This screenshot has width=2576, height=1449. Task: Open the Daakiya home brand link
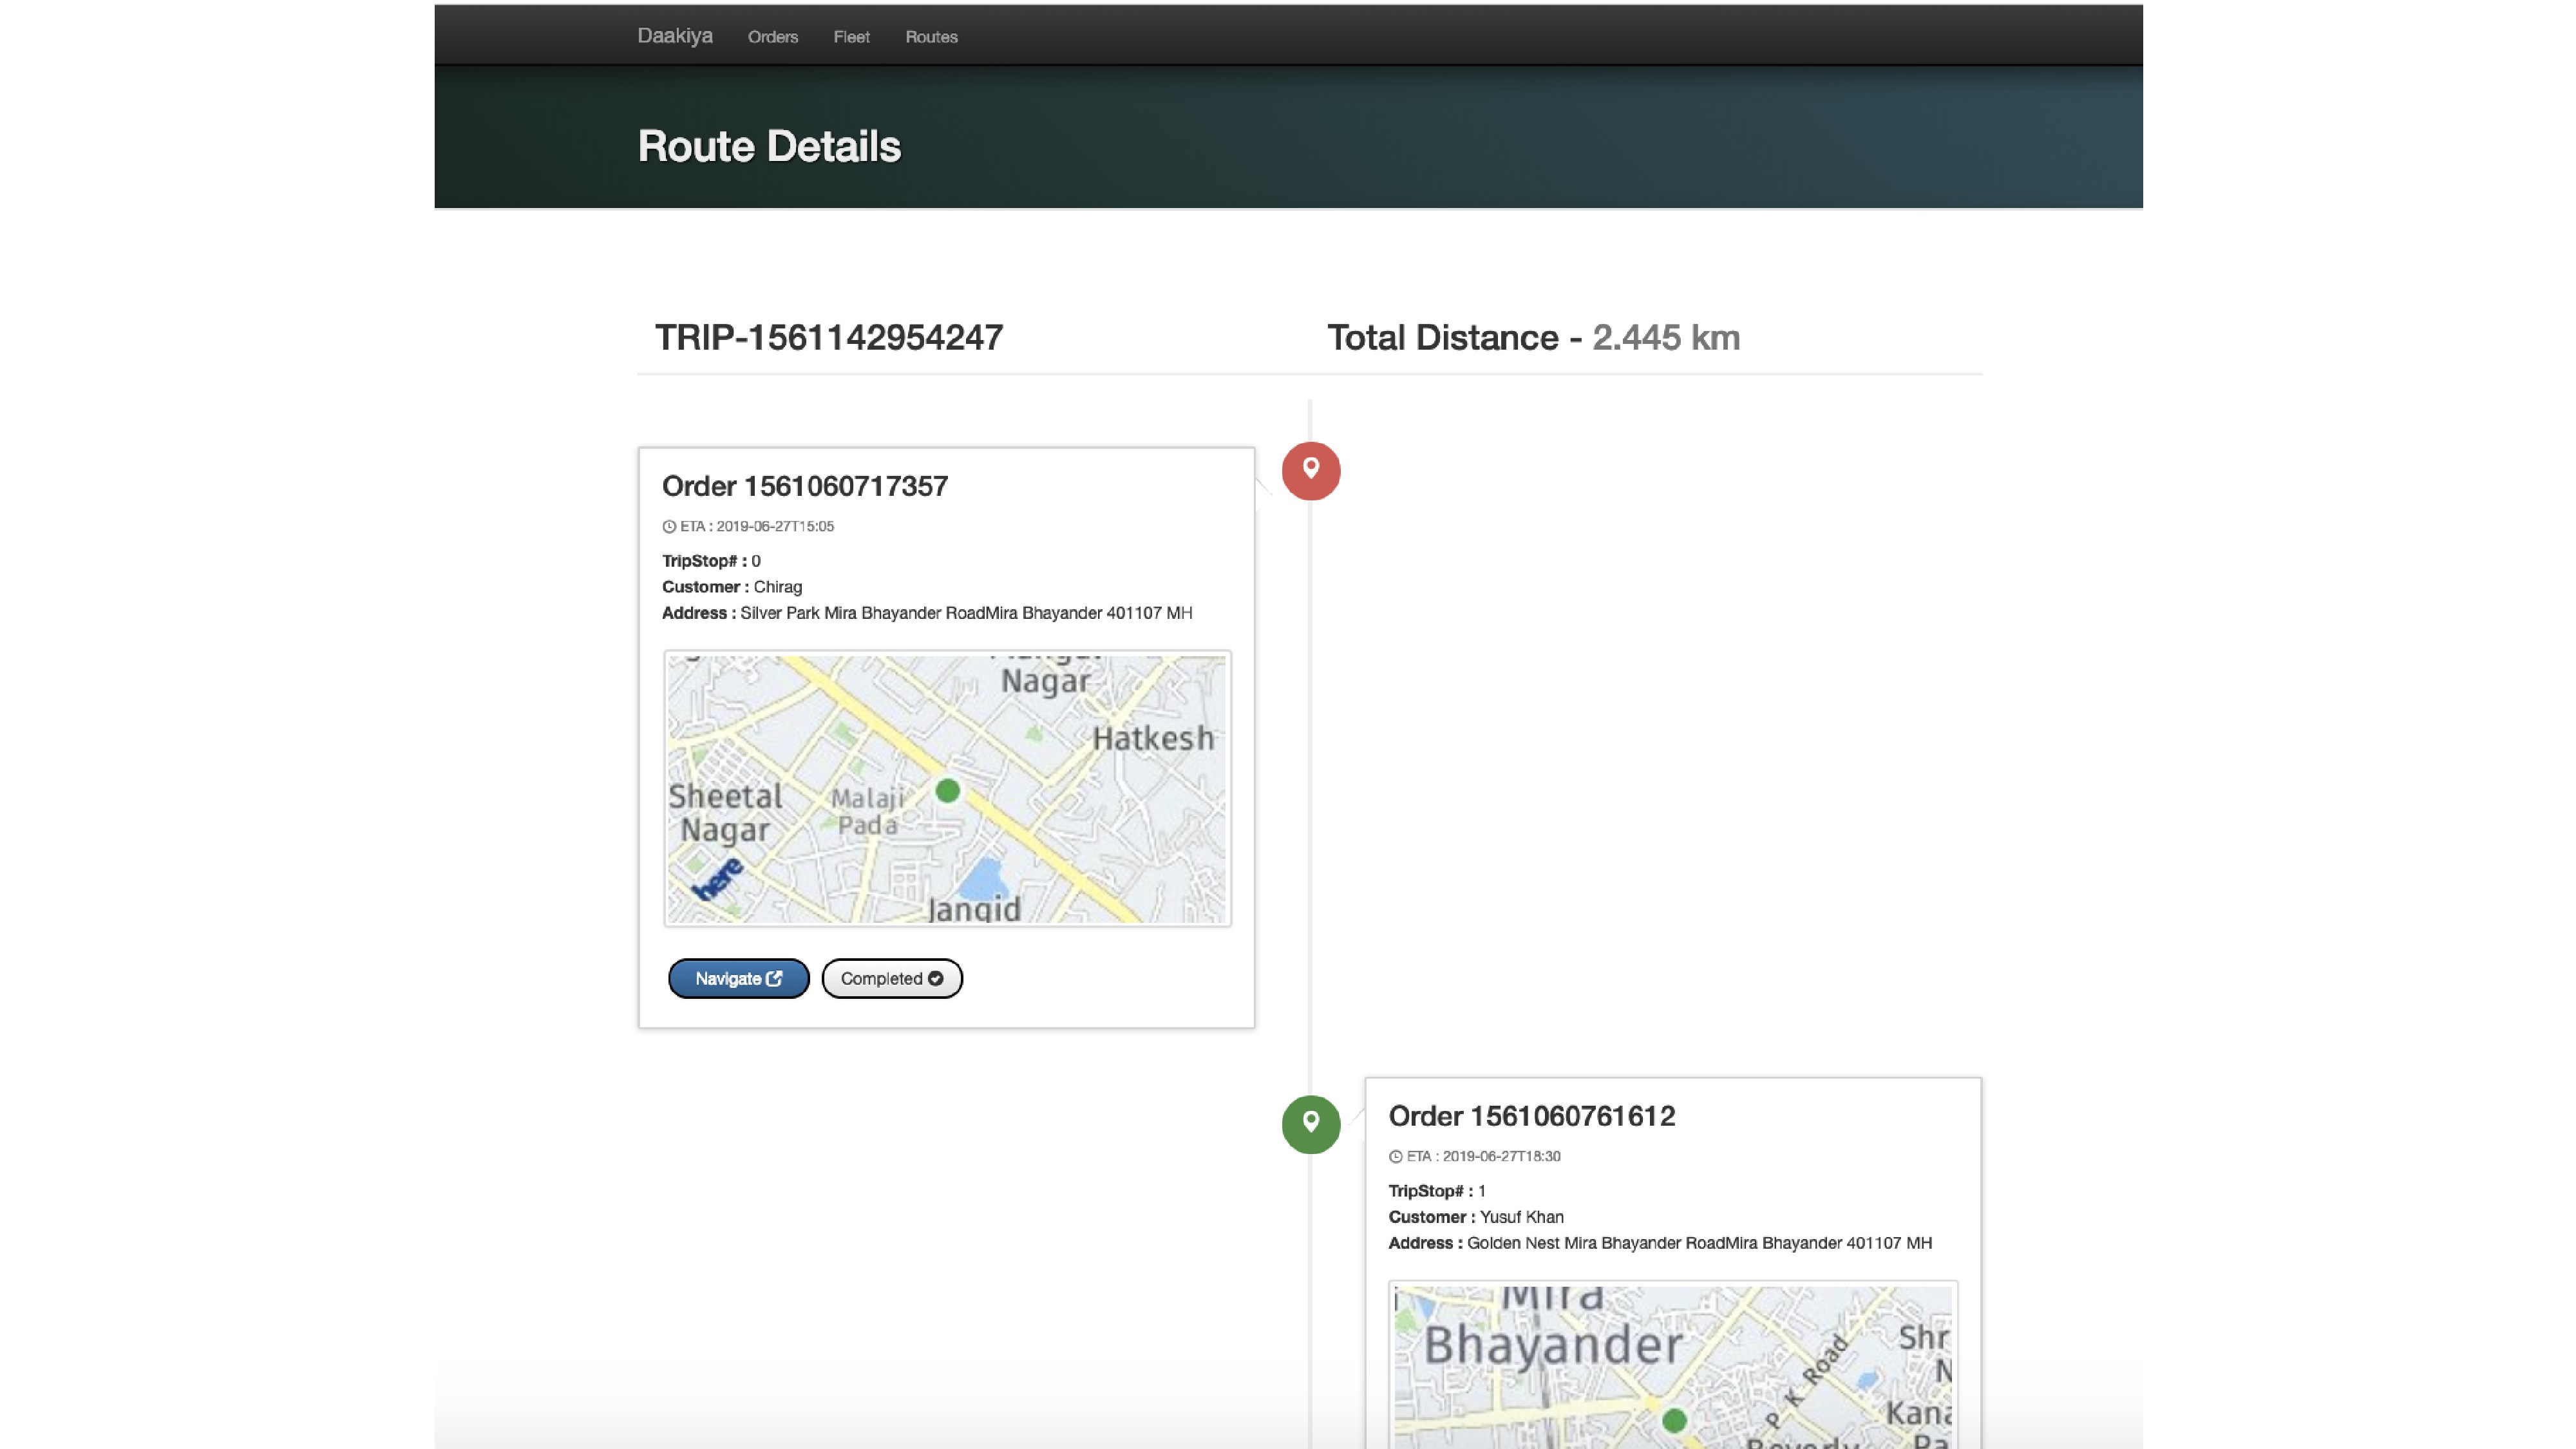(x=675, y=36)
